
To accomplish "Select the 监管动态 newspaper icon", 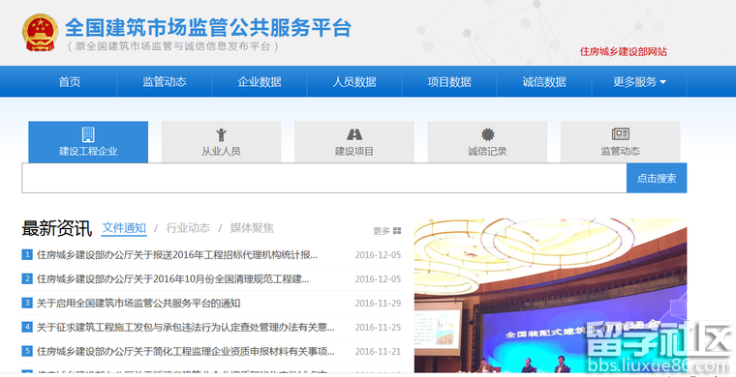I will [621, 134].
